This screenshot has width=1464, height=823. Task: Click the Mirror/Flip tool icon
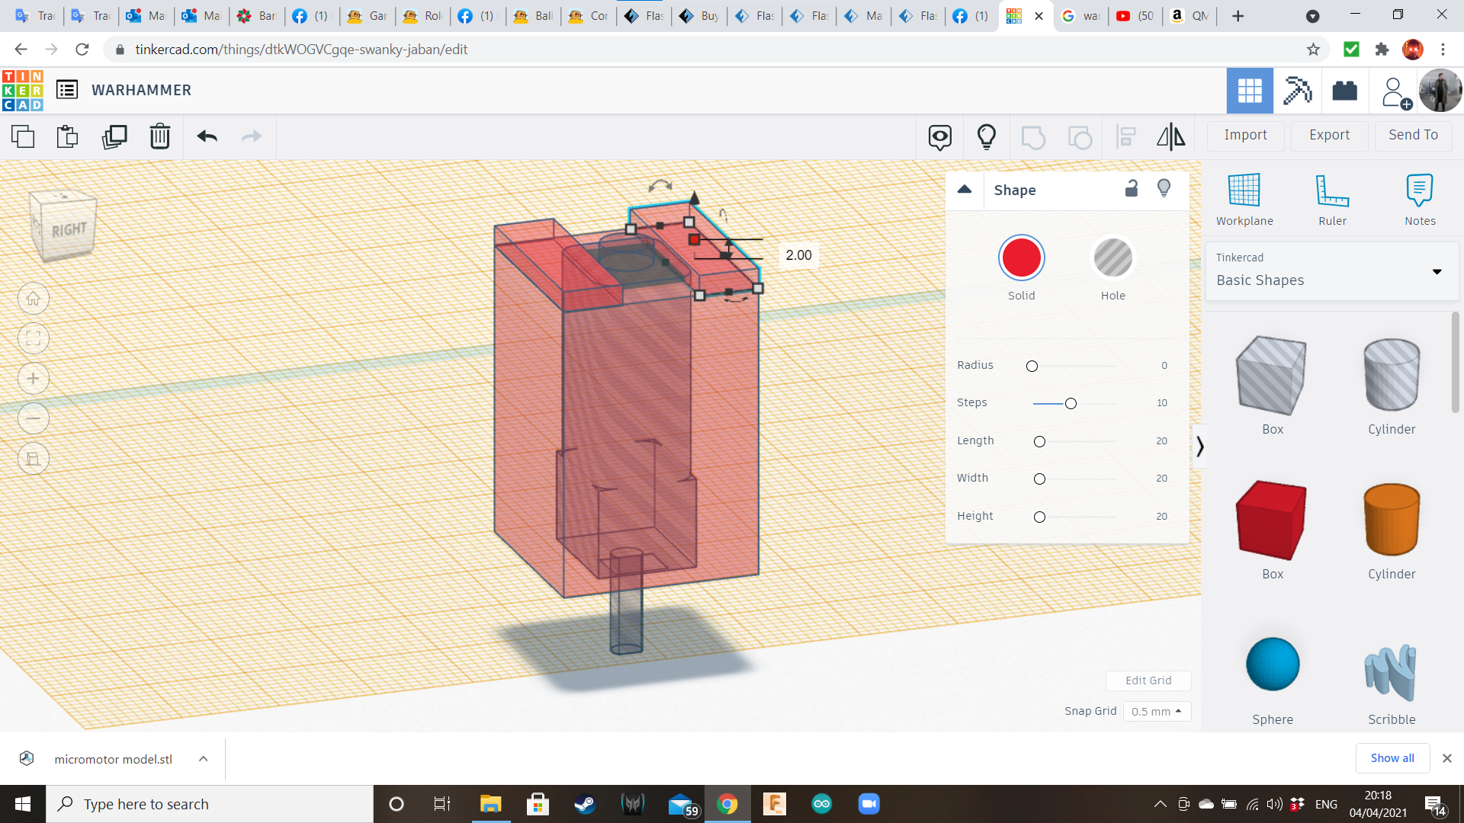click(x=1170, y=135)
